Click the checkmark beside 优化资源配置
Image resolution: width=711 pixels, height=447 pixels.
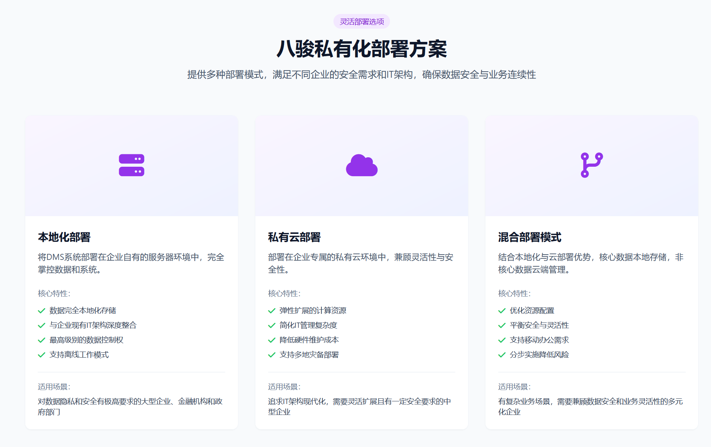(501, 310)
